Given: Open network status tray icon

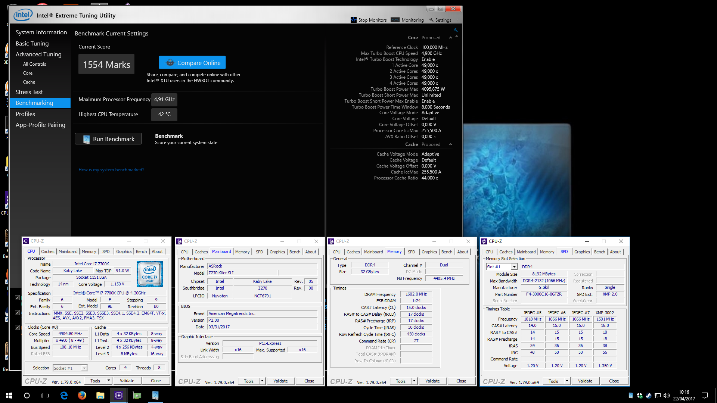Looking at the screenshot, I should point(658,396).
